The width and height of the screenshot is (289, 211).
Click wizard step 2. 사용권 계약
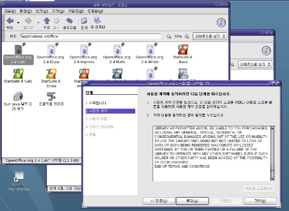click(x=110, y=111)
